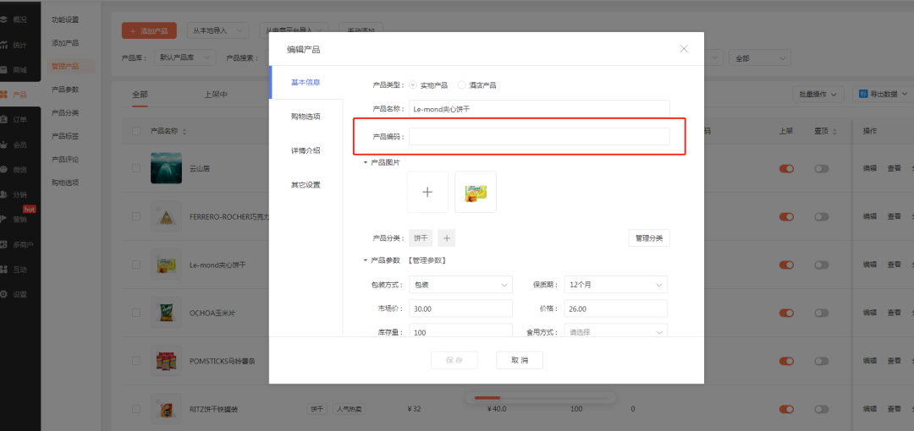Click the orange 添加产品 button
Screen dimensions: 914x431
tap(149, 31)
